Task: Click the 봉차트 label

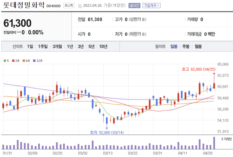Action: click(160, 47)
